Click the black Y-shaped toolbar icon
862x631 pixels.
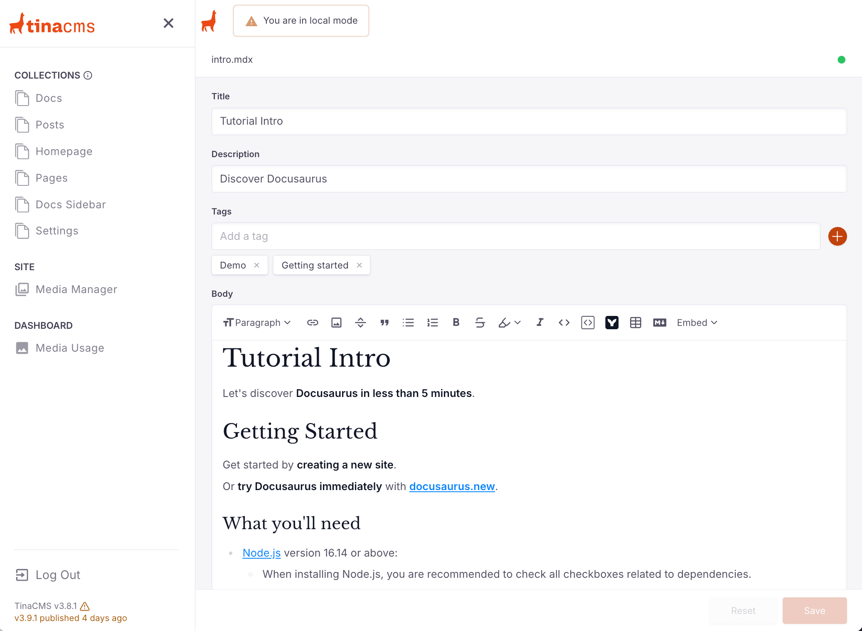[612, 323]
